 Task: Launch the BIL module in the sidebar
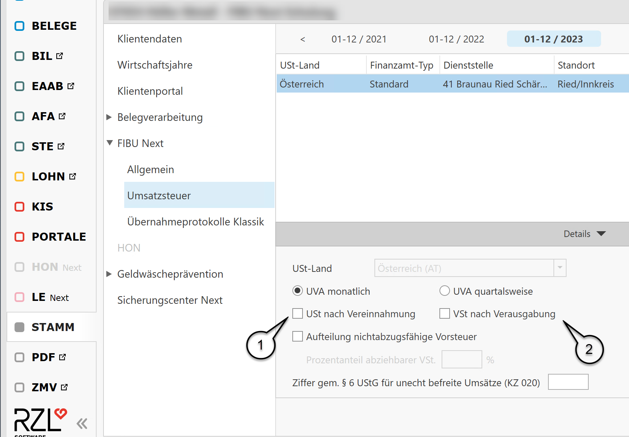click(19, 56)
